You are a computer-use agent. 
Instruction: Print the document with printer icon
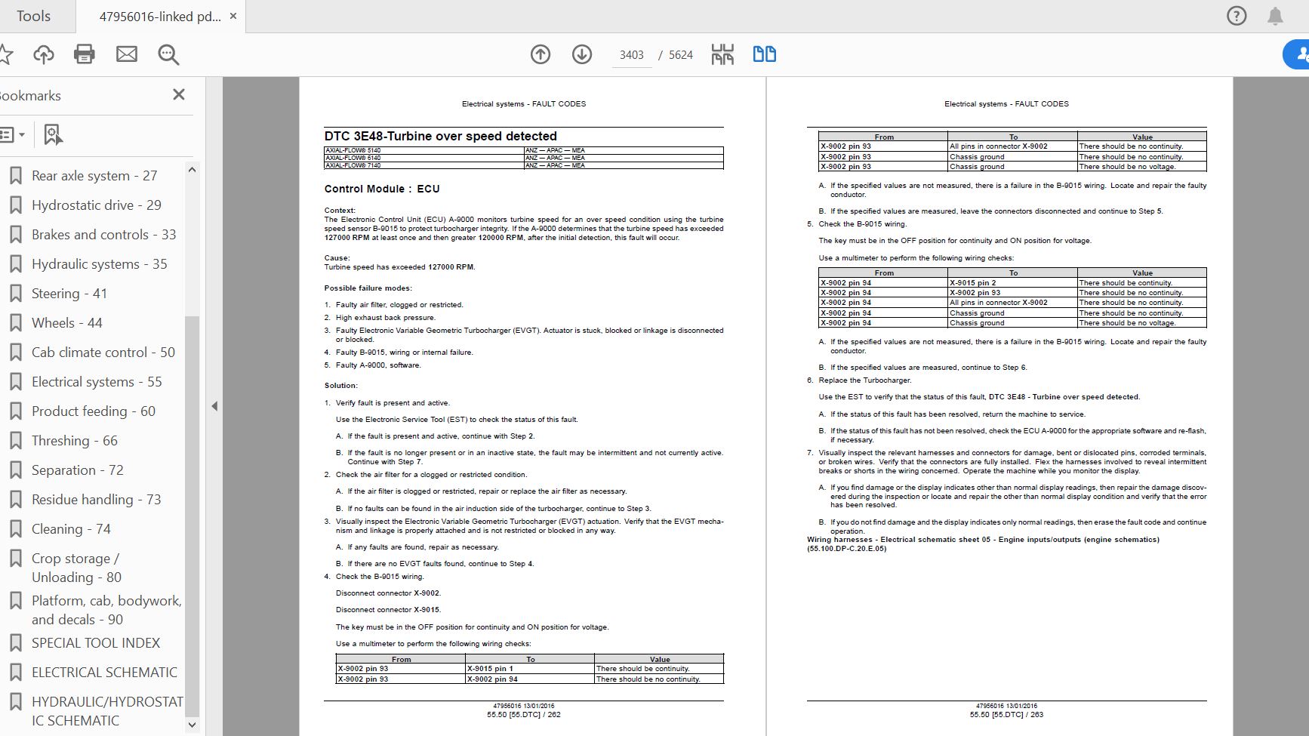85,54
